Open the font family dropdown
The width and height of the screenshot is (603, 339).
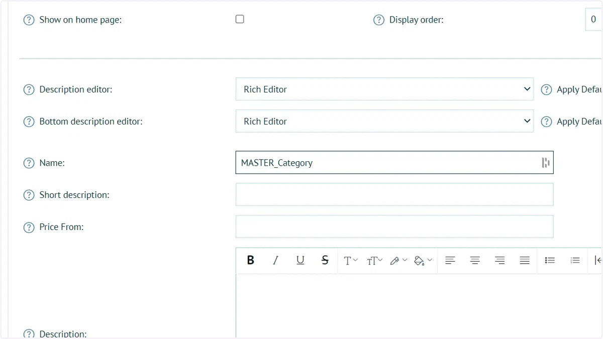click(351, 260)
